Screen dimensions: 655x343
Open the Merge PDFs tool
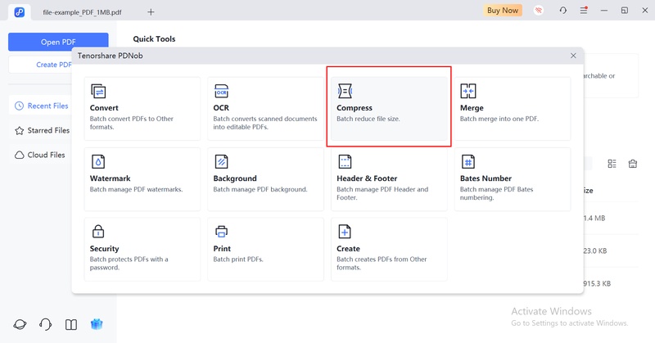513,108
